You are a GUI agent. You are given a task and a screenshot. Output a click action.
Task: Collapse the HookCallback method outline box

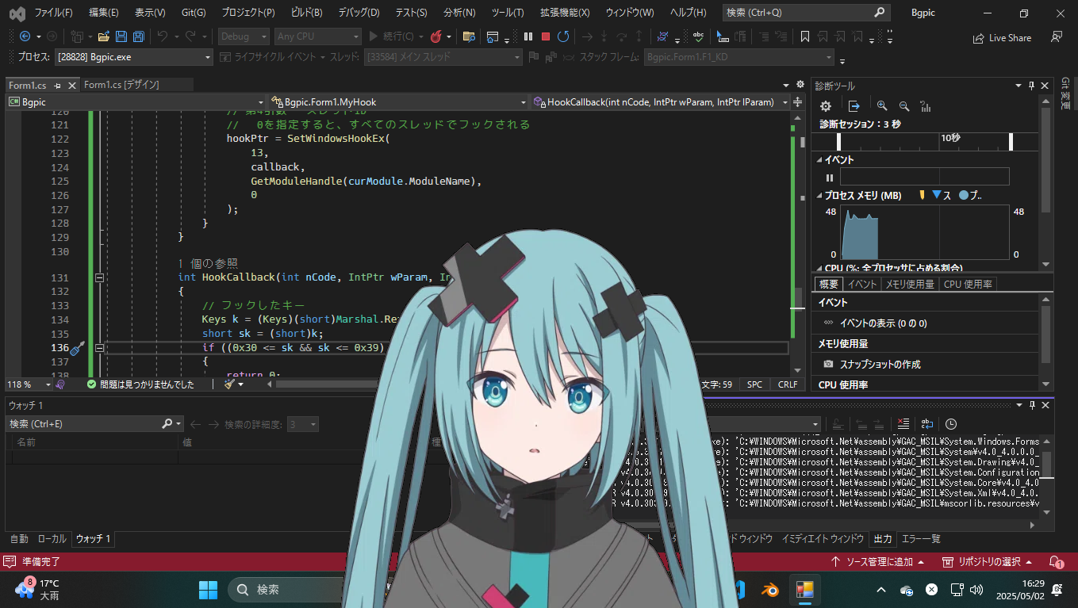[99, 278]
